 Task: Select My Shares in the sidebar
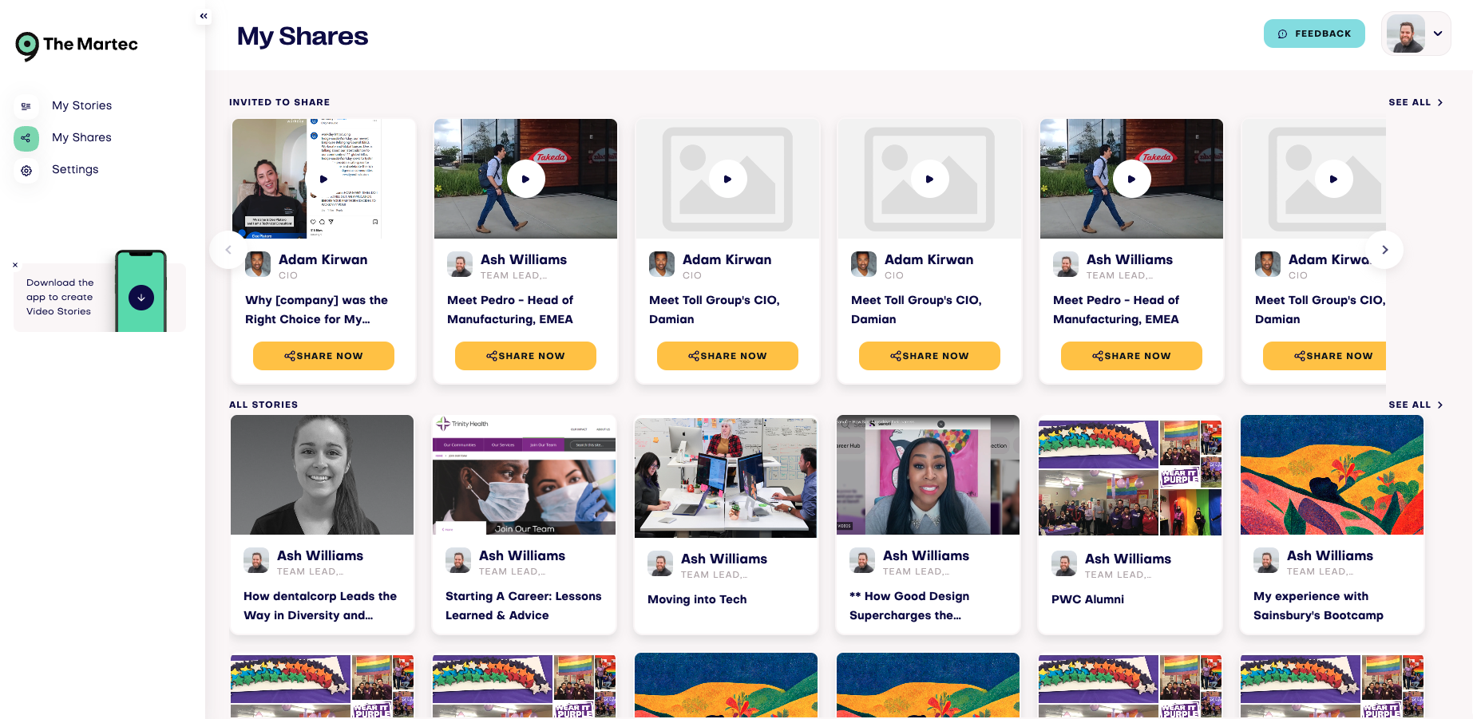point(81,137)
